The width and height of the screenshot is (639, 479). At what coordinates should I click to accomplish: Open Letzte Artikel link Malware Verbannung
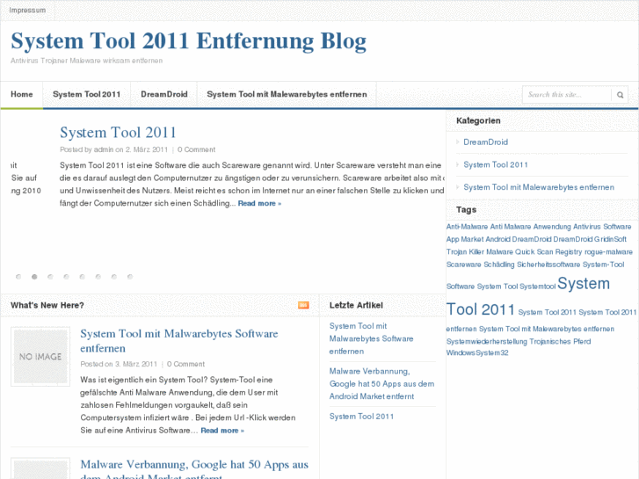click(381, 383)
